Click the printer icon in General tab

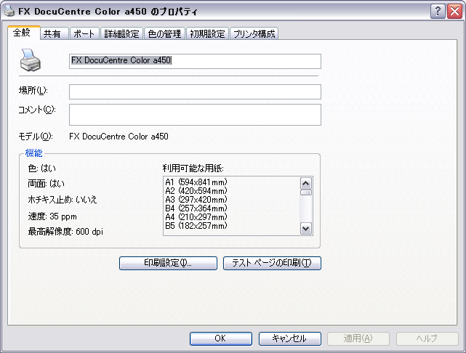pos(31,60)
